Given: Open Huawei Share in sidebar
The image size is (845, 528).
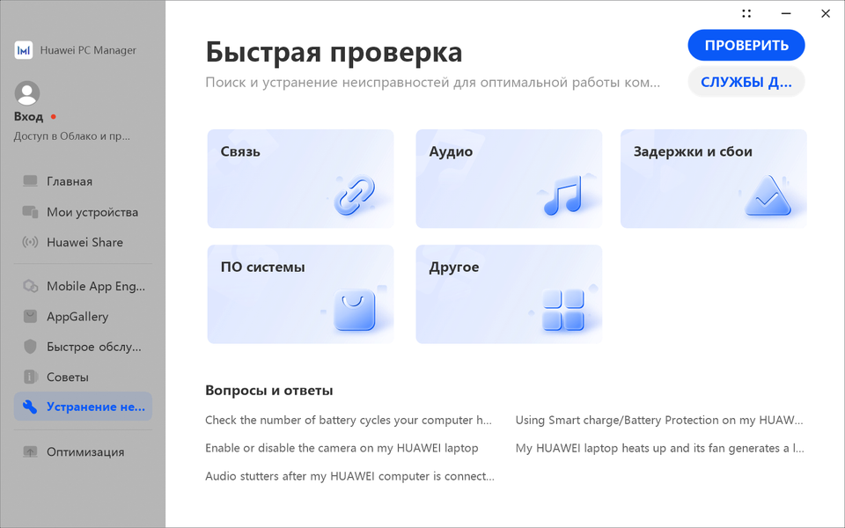Looking at the screenshot, I should pos(83,242).
